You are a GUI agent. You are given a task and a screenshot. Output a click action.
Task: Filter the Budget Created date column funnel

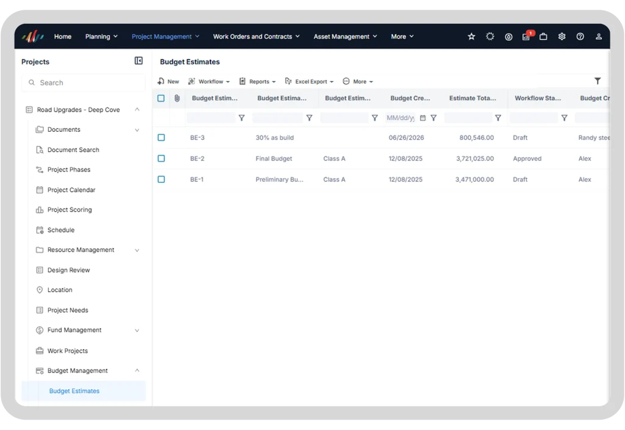pos(434,118)
